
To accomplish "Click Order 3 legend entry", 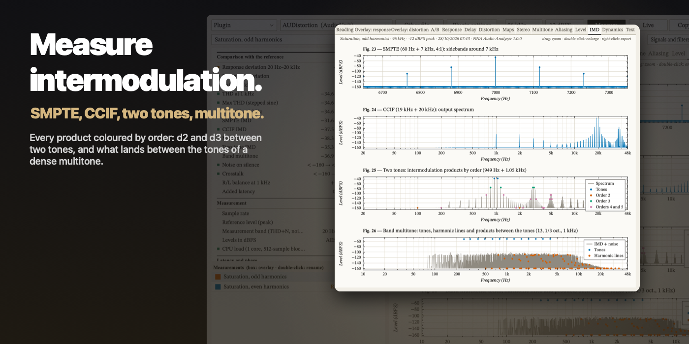I will tap(600, 201).
